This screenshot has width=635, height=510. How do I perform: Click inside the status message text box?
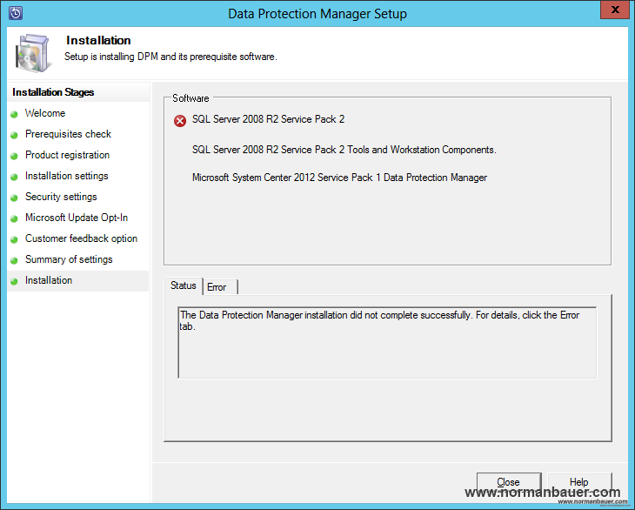pos(387,343)
